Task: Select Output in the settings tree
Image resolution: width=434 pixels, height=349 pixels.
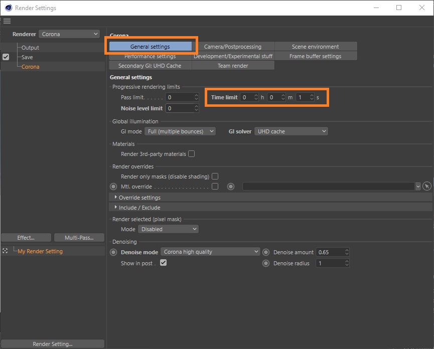Action: 30,48
